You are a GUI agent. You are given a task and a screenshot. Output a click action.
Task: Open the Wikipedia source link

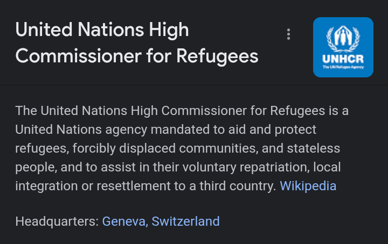tap(308, 186)
